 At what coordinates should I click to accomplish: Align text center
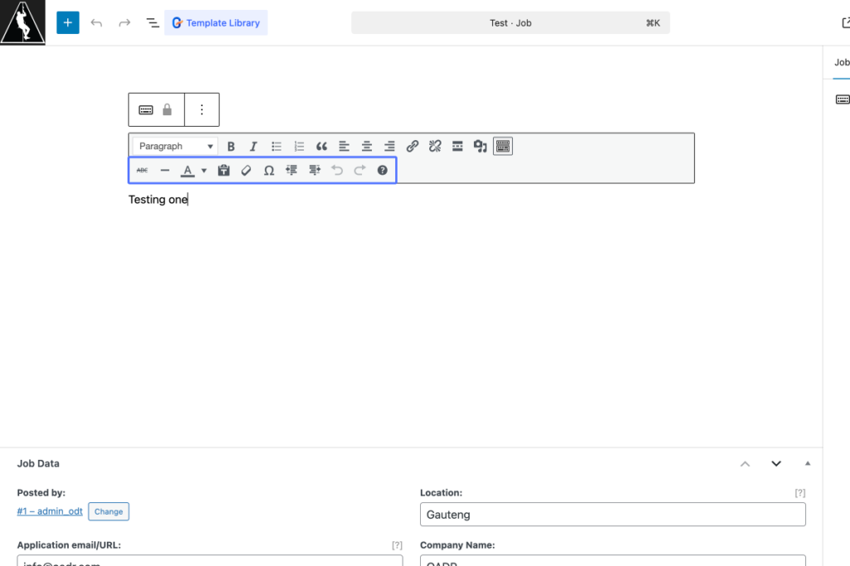tap(366, 146)
